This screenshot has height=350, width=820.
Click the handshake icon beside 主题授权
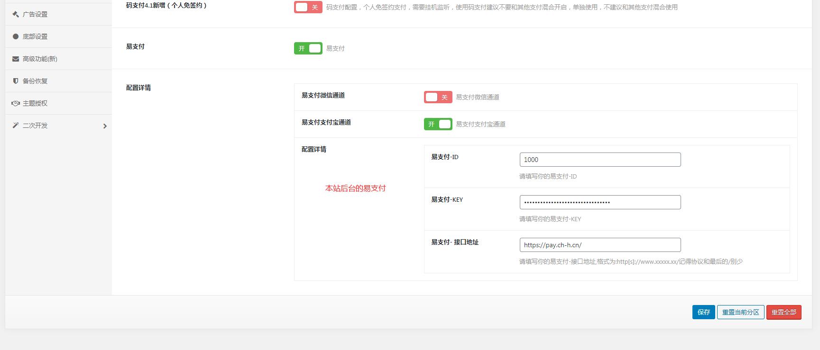(x=16, y=103)
